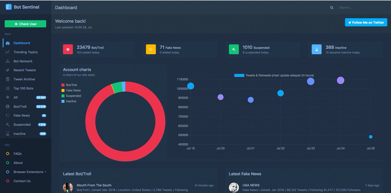The height and width of the screenshot is (193, 391).
Task: Click the Mouth From The South avatar
Action: (x=68, y=187)
